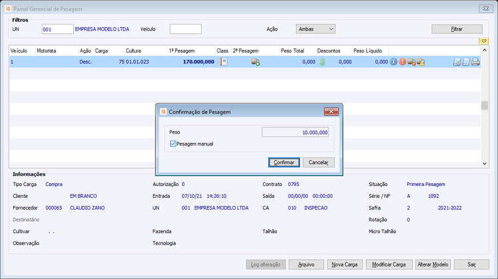Click the Filtrar button
498x279 pixels.
(457, 29)
